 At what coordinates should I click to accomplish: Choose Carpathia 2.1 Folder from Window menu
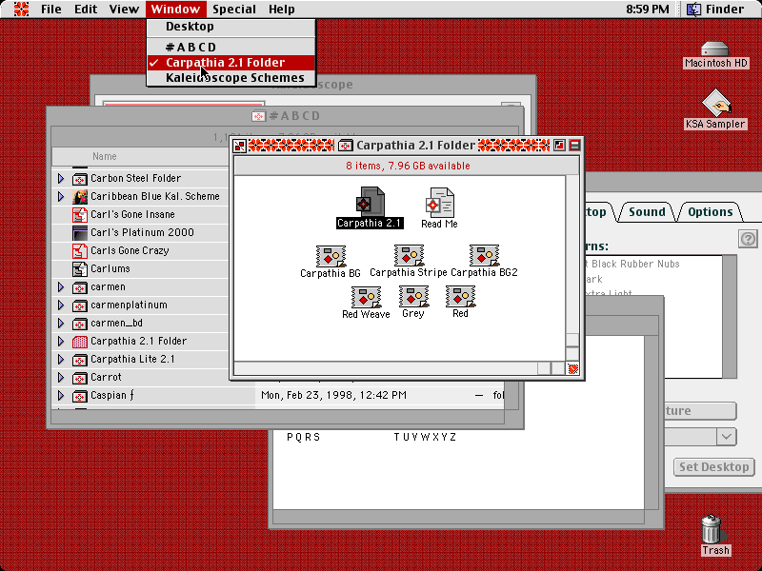(x=231, y=63)
